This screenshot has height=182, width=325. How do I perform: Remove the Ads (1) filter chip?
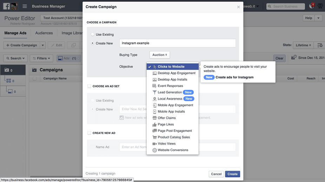(79, 59)
